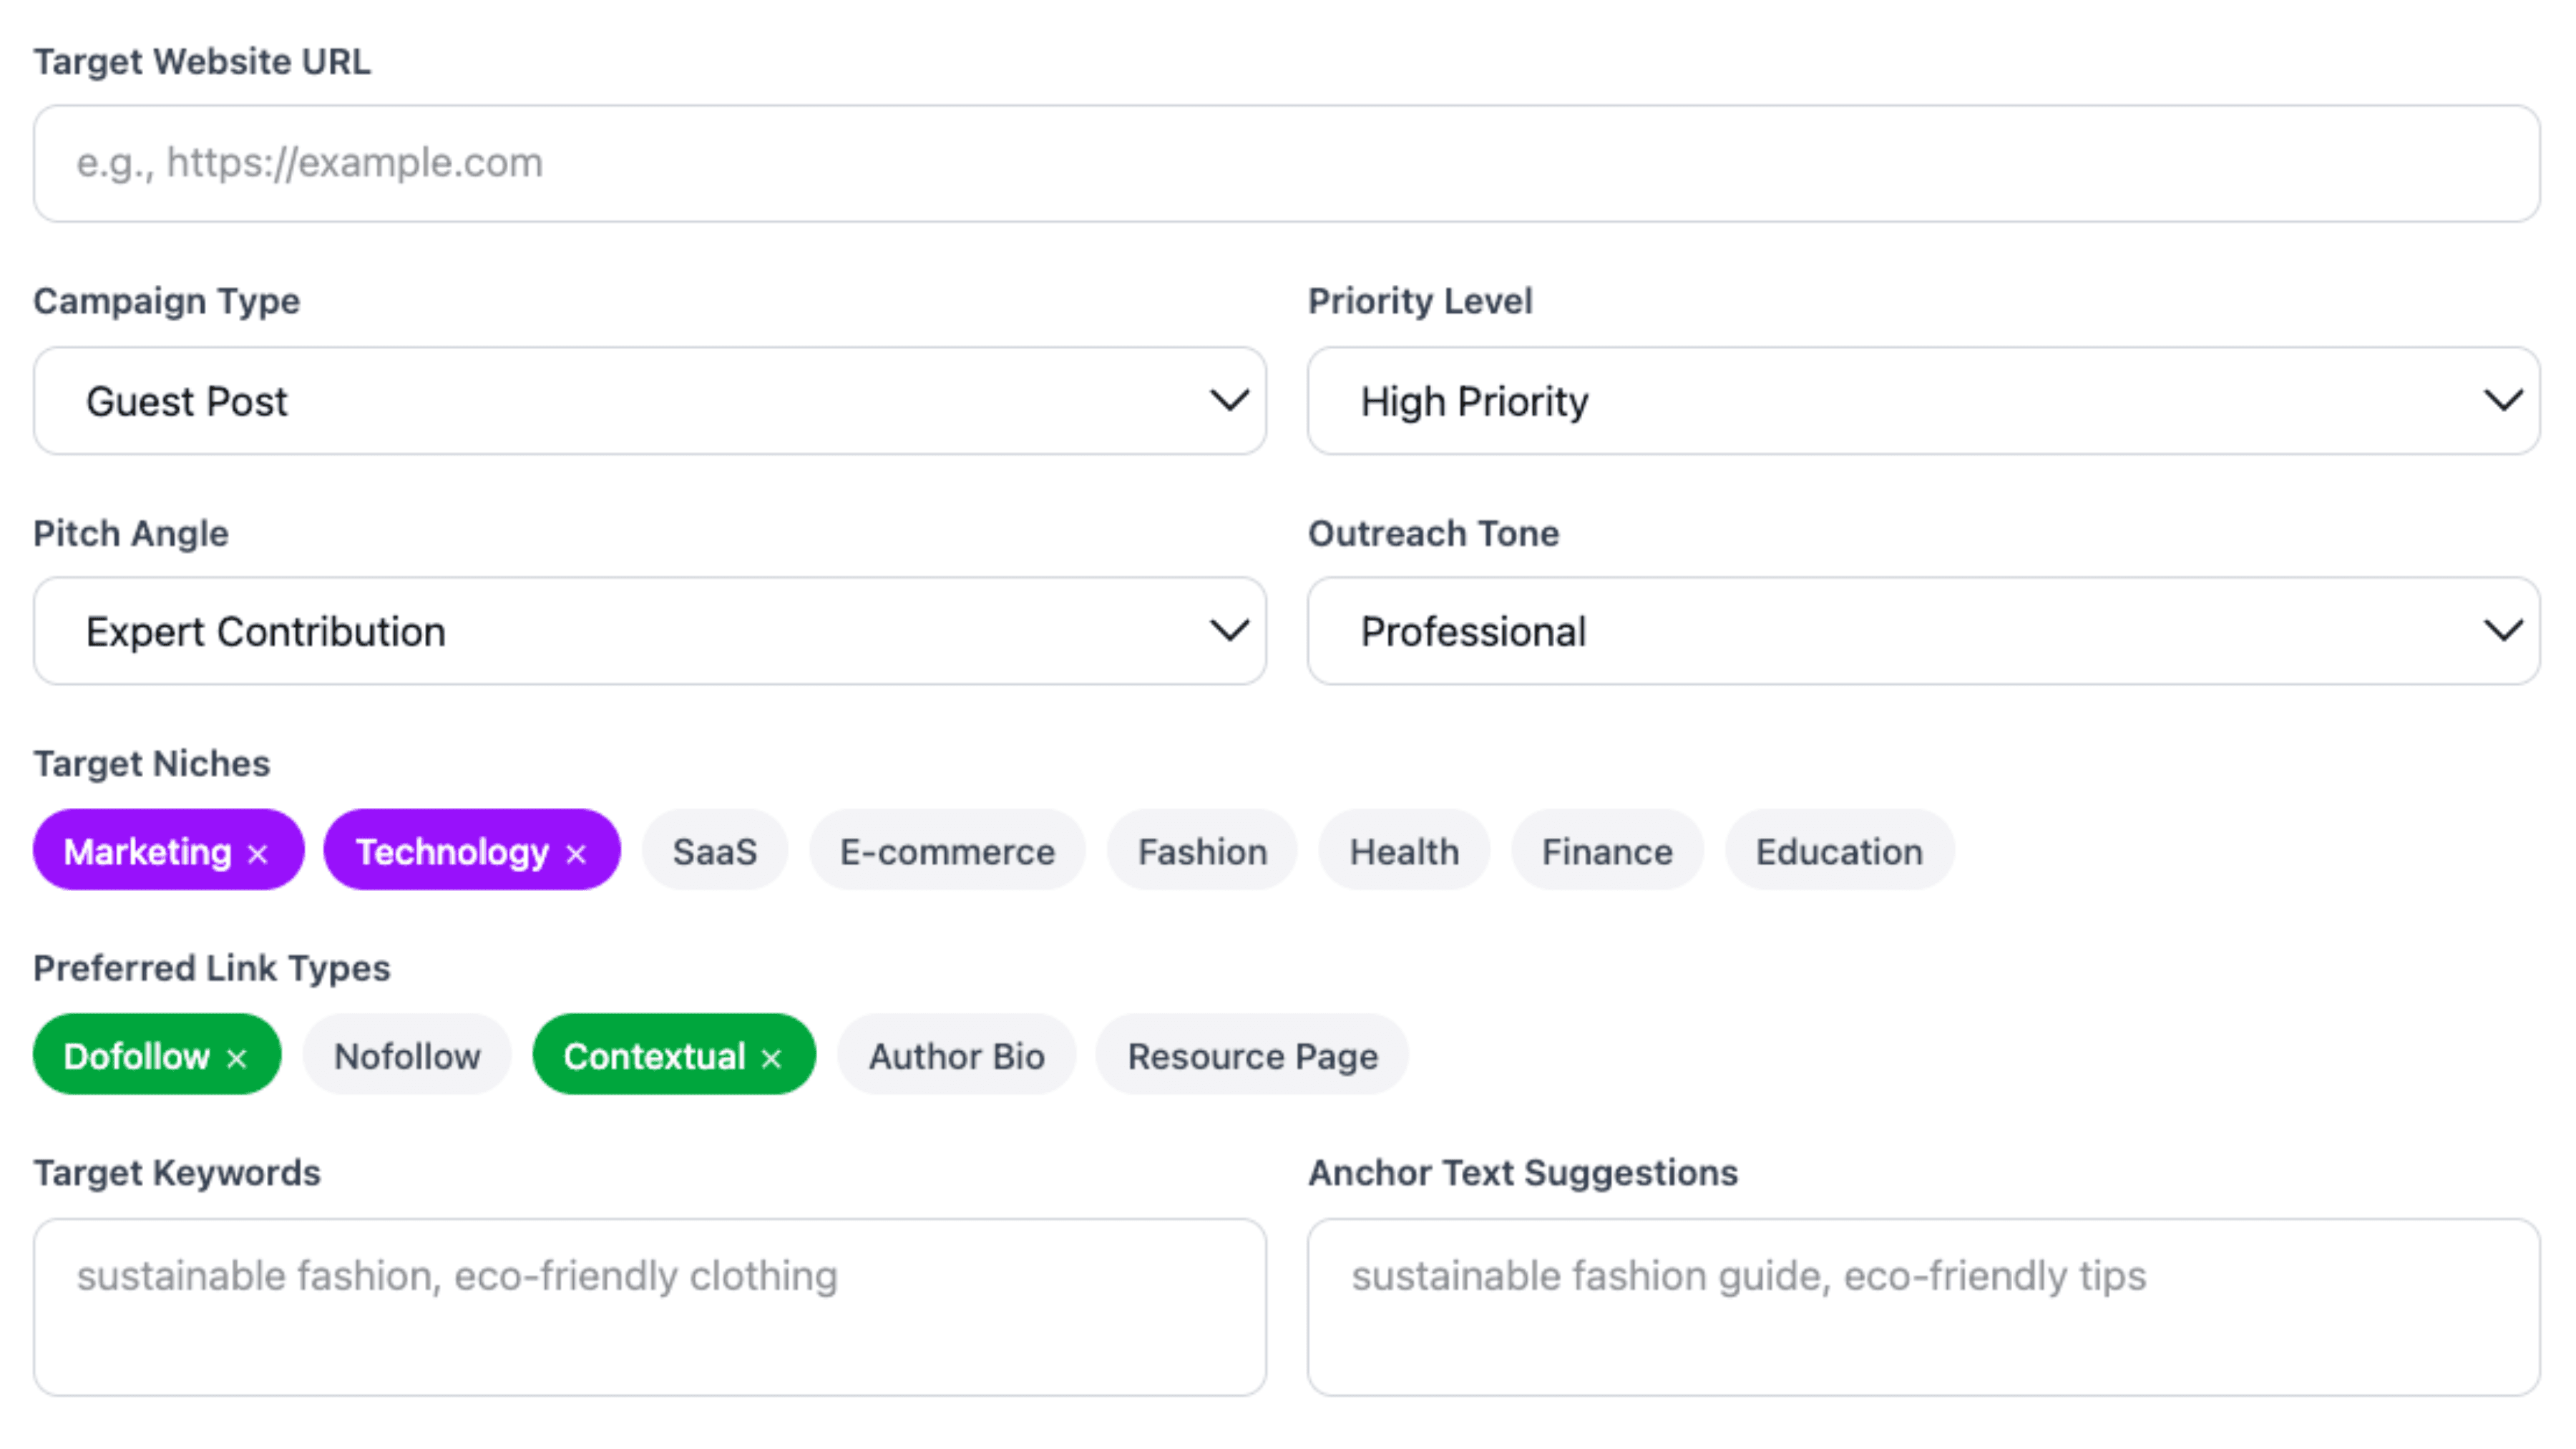Screen dimensions: 2576x1449
Task: Toggle the Fashion niche chip
Action: [x=1202, y=852]
